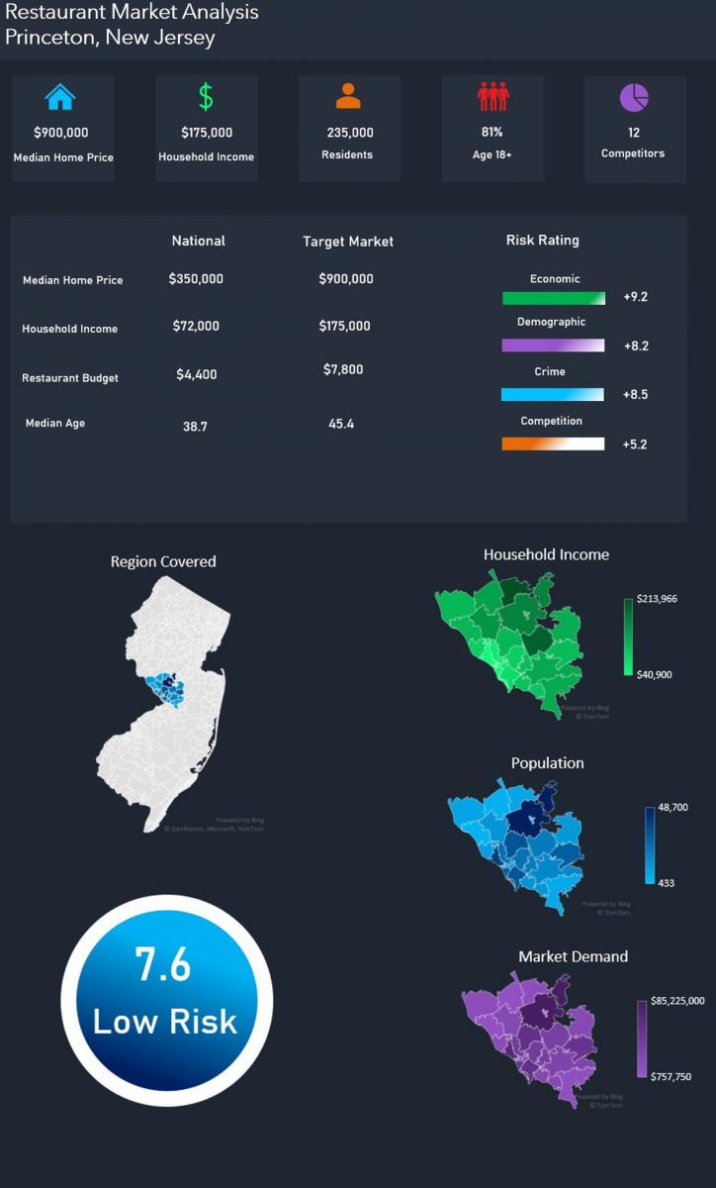This screenshot has height=1188, width=716.
Task: Click the 7.6 Low Risk circle
Action: (166, 1000)
